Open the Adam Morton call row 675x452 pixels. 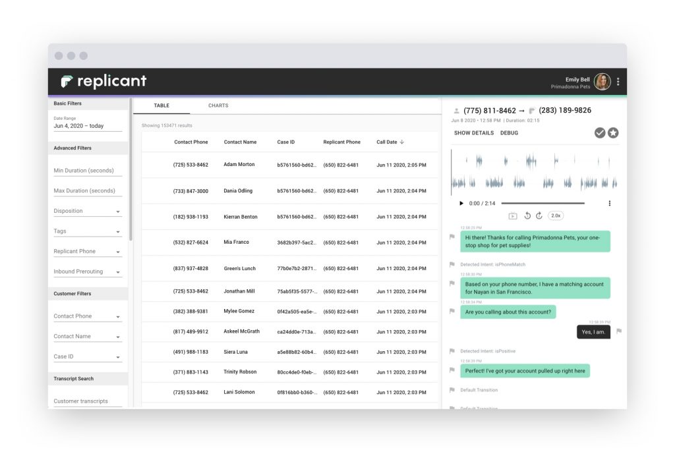290,165
